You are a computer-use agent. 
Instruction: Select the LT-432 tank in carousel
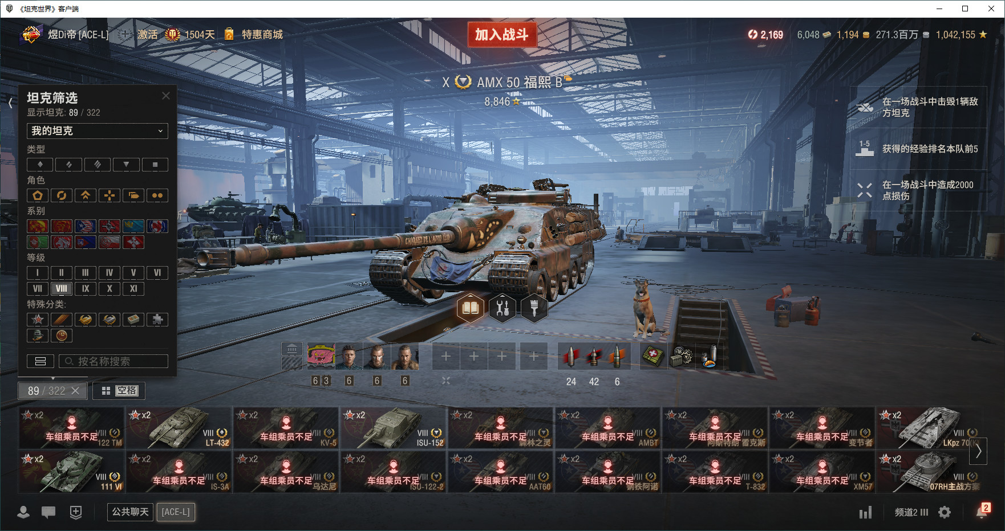[x=179, y=427]
